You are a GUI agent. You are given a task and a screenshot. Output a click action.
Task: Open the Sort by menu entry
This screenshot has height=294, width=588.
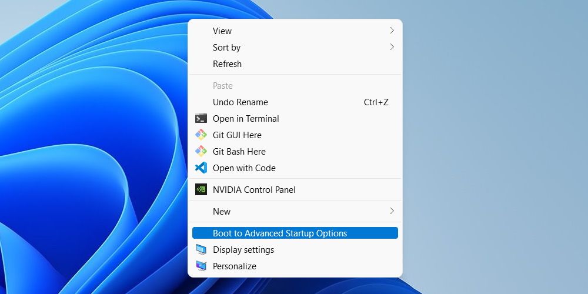295,47
